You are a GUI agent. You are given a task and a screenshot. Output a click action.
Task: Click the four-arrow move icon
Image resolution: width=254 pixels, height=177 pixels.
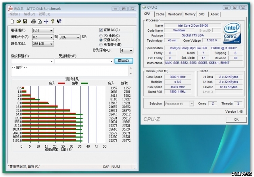(46, 21)
